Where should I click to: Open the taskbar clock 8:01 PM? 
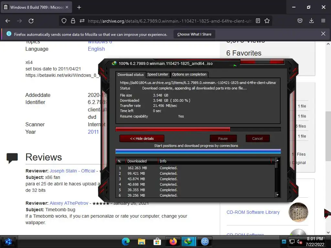click(x=315, y=242)
